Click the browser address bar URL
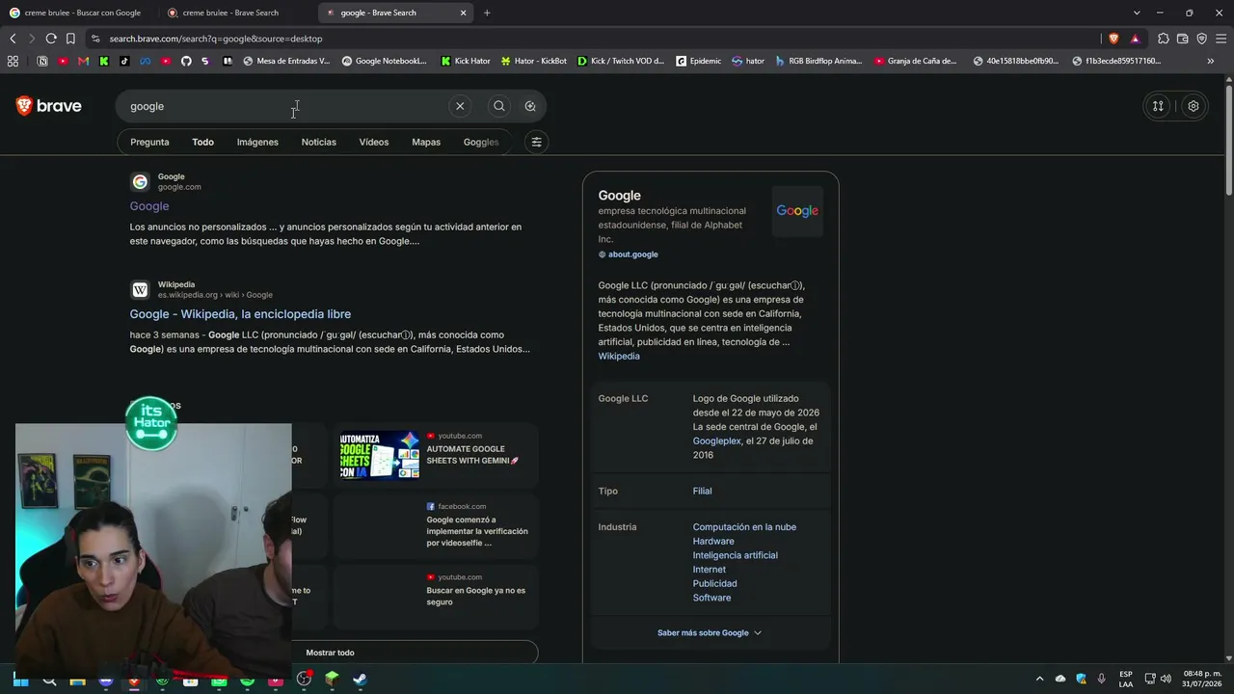Image resolution: width=1234 pixels, height=694 pixels. pyautogui.click(x=216, y=39)
